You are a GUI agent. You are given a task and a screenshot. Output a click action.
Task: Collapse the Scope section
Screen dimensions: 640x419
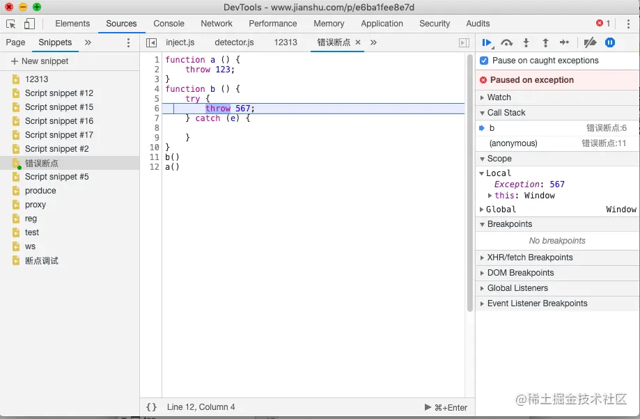tap(557, 159)
